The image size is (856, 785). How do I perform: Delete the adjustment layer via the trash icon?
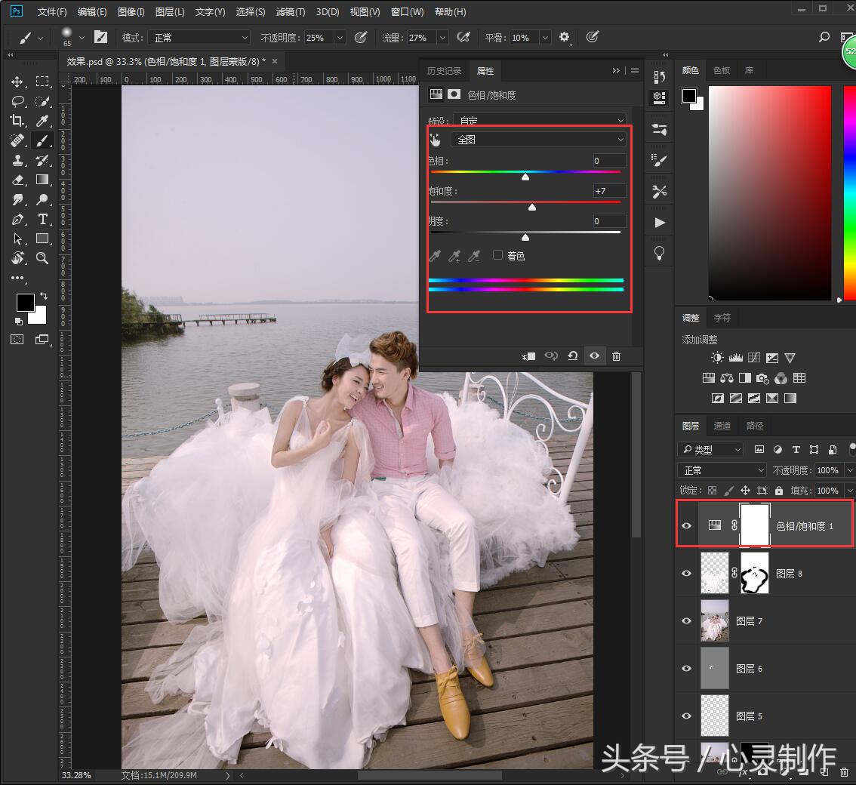(x=616, y=356)
